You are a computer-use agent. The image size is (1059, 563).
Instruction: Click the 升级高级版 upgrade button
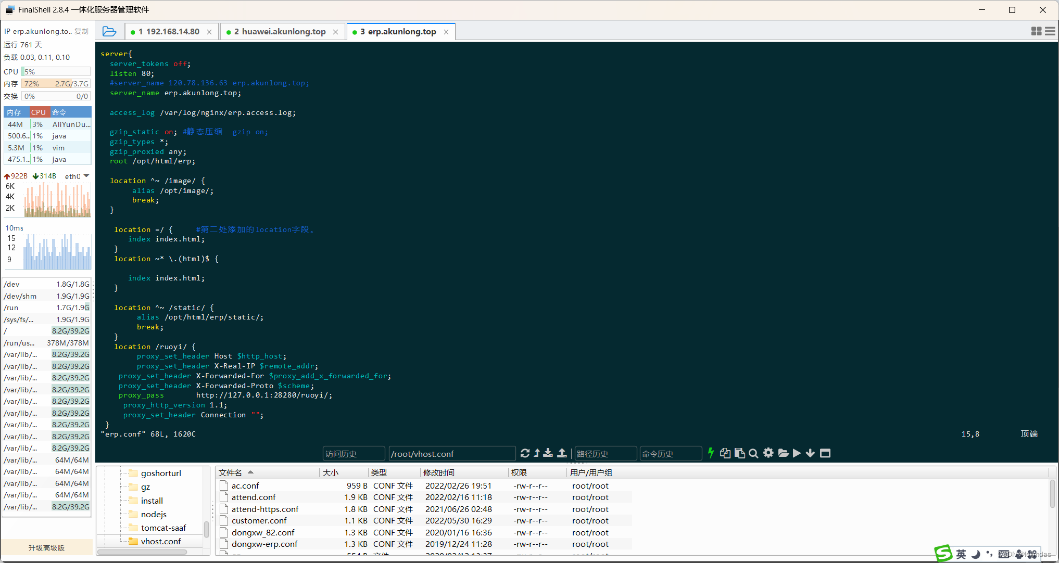coord(46,547)
